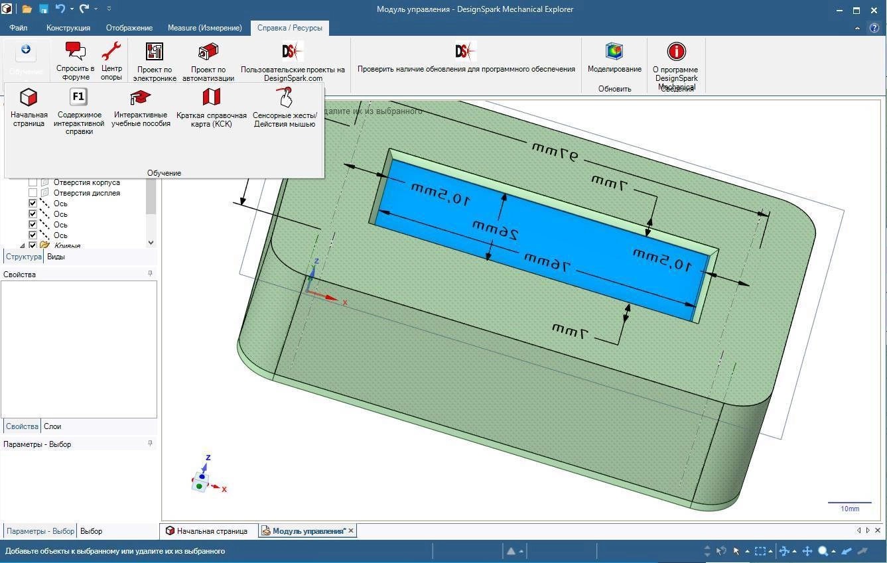
Task: Toggle checkbox for Отверстия корпуса
Action: point(33,182)
